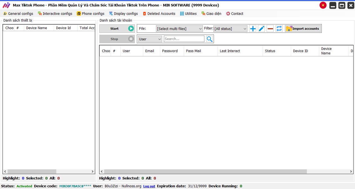Click the Vietnam flag language icon
The width and height of the screenshot is (355, 189).
tap(323, 5)
